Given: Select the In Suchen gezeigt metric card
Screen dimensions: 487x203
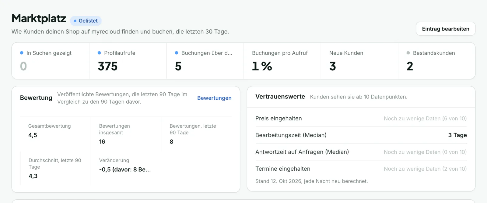Looking at the screenshot, I should coord(51,61).
